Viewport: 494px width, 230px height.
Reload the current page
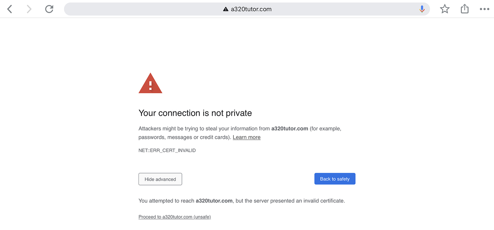(49, 9)
